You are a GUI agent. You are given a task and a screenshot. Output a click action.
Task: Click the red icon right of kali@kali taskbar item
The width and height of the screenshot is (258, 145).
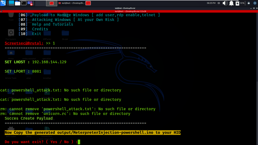88,3
